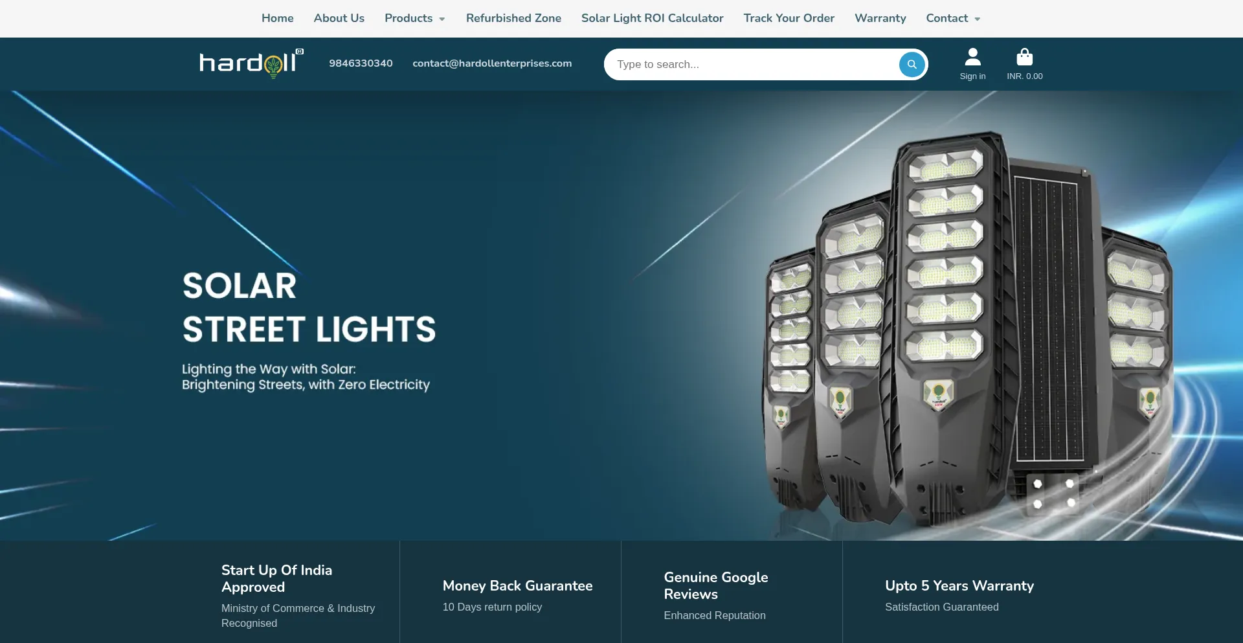
Task: Click the phone number 9846330340
Action: [361, 63]
